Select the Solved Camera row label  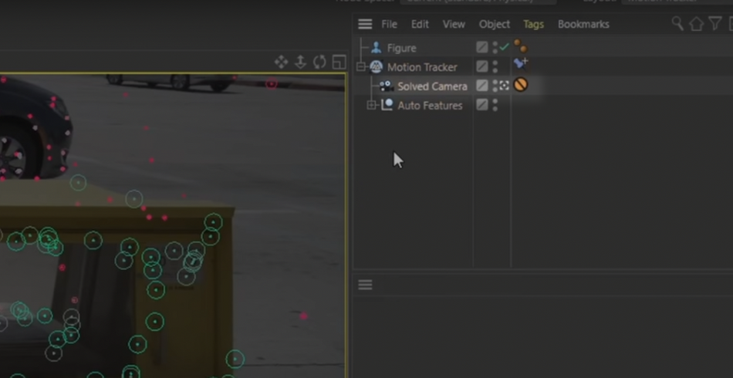432,86
